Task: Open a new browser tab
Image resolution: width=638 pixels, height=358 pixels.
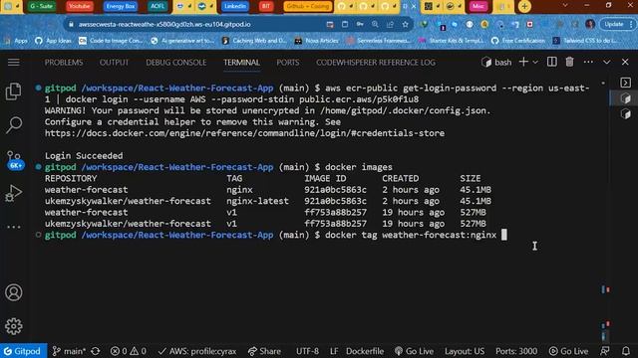Action: tap(524, 7)
